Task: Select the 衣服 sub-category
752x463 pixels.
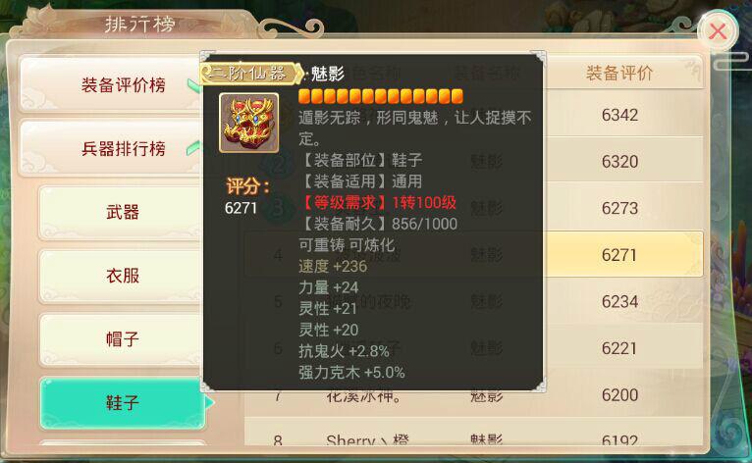Action: click(123, 276)
